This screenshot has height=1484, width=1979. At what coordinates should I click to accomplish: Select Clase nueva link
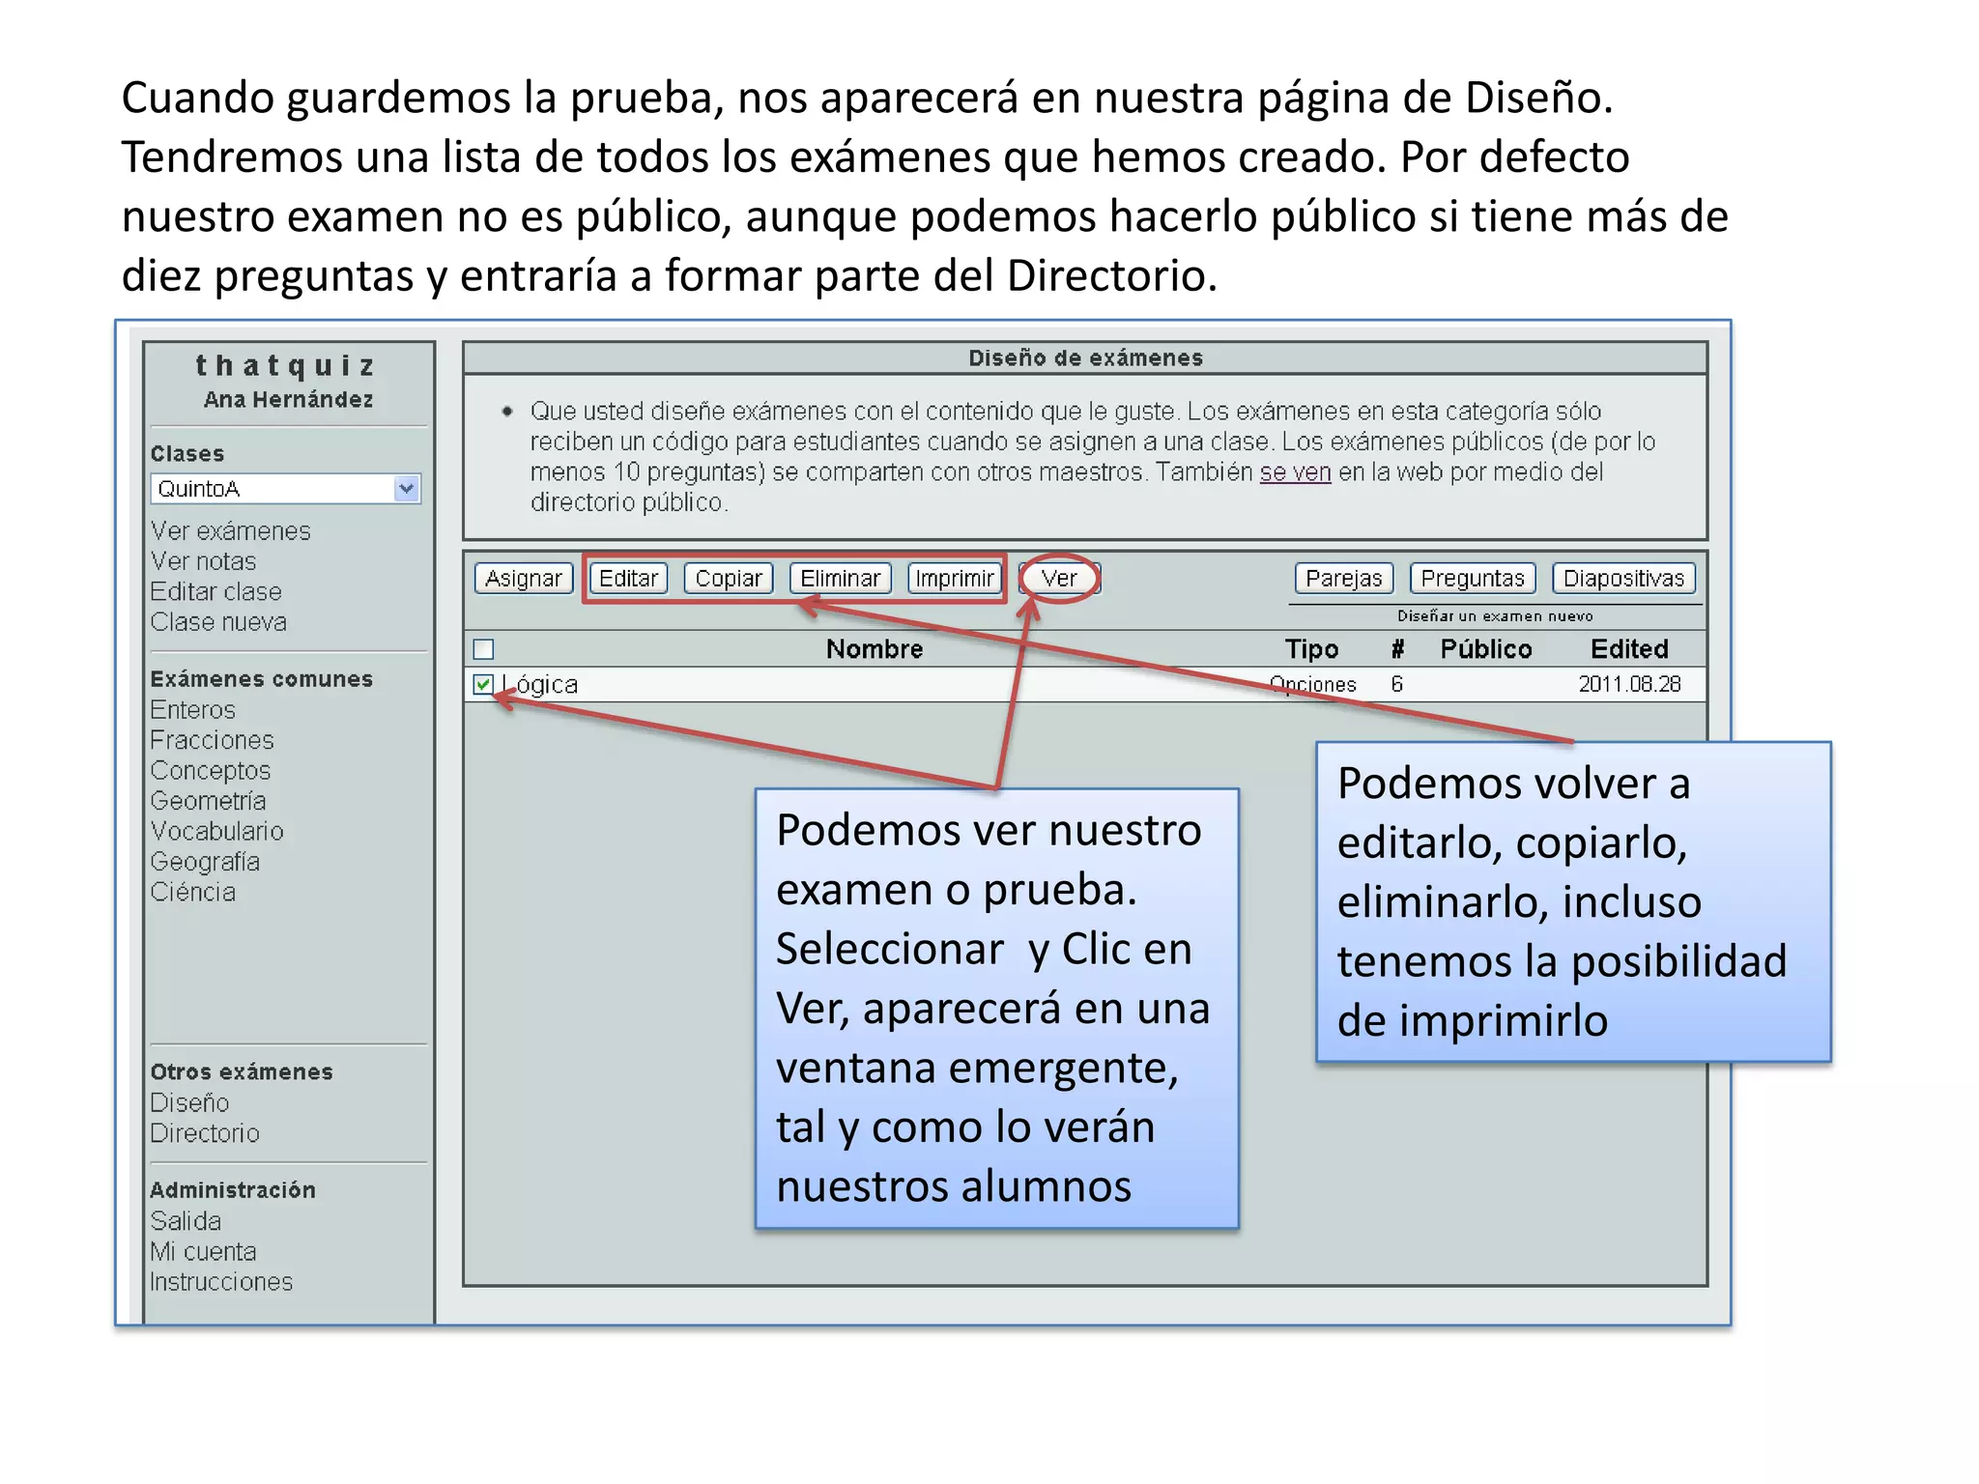click(219, 622)
